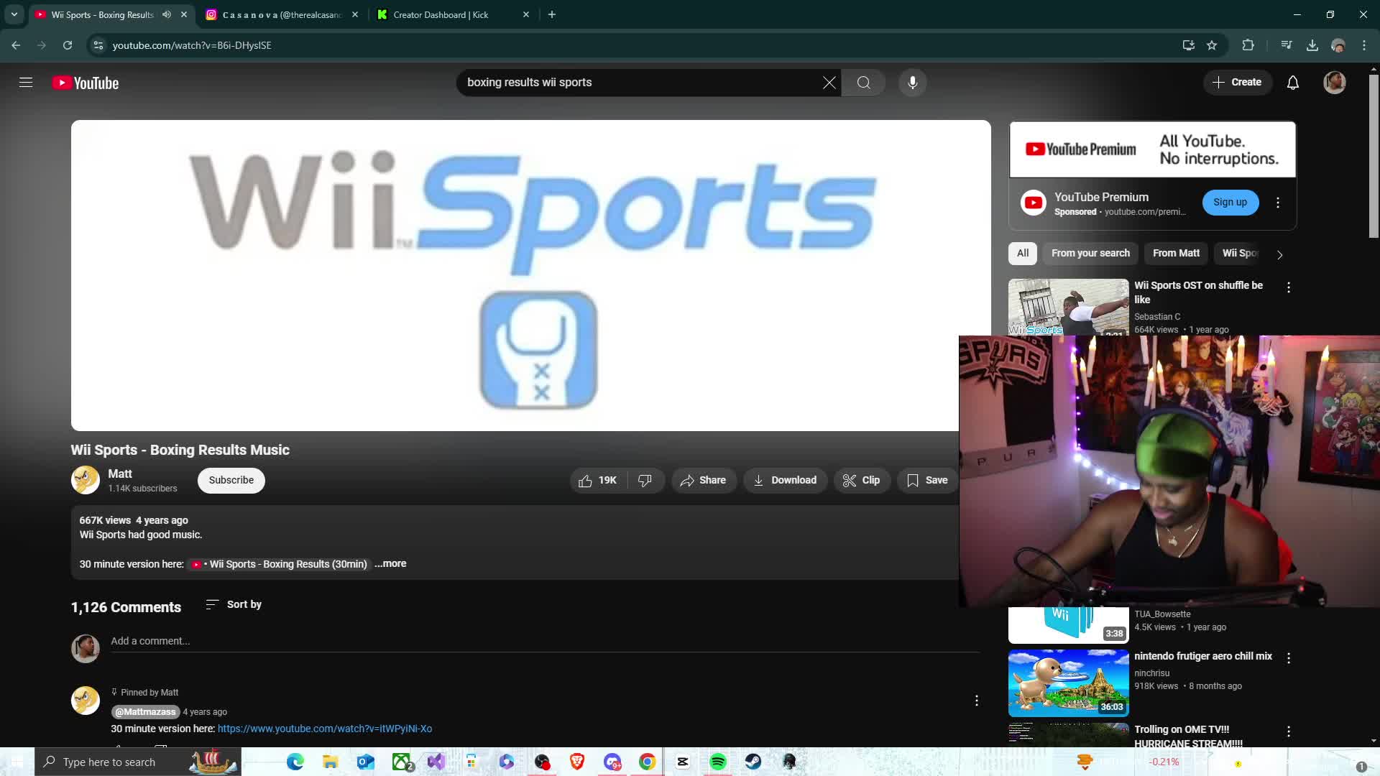Screen dimensions: 1380x776
Task: Open Spotify from the taskbar
Action: (x=717, y=762)
